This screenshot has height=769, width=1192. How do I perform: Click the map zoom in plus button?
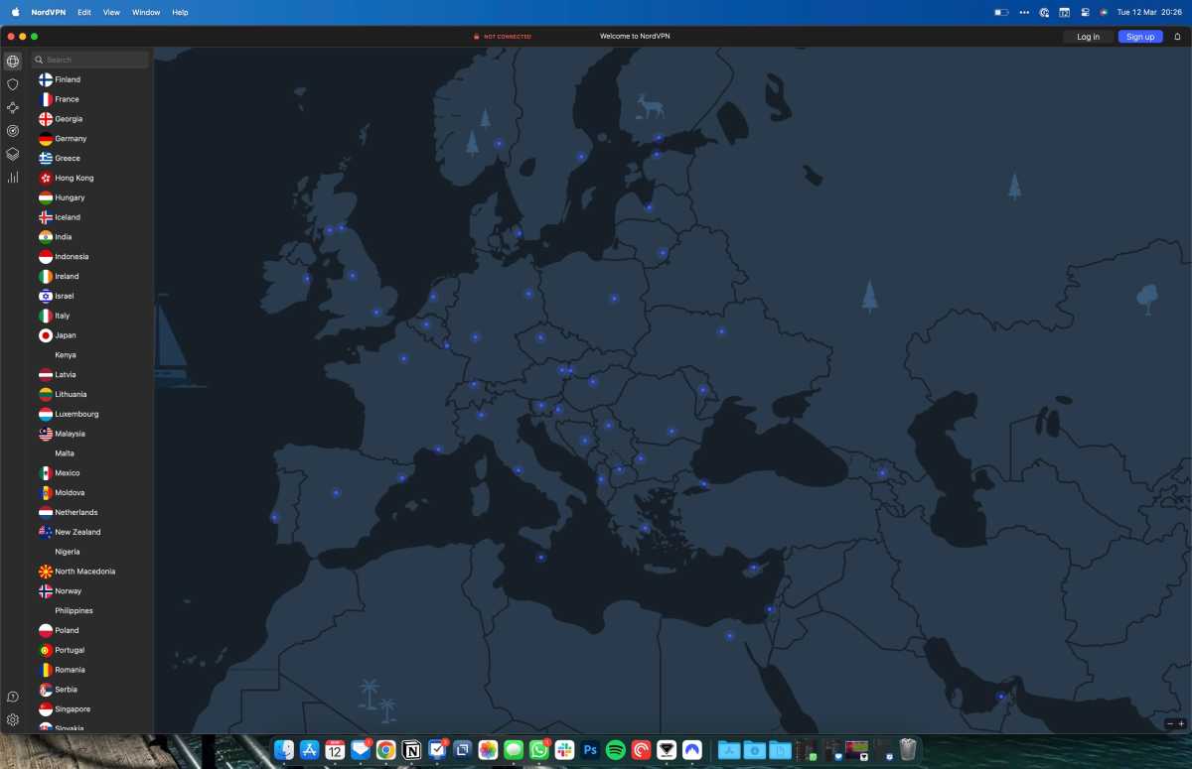(x=1181, y=723)
